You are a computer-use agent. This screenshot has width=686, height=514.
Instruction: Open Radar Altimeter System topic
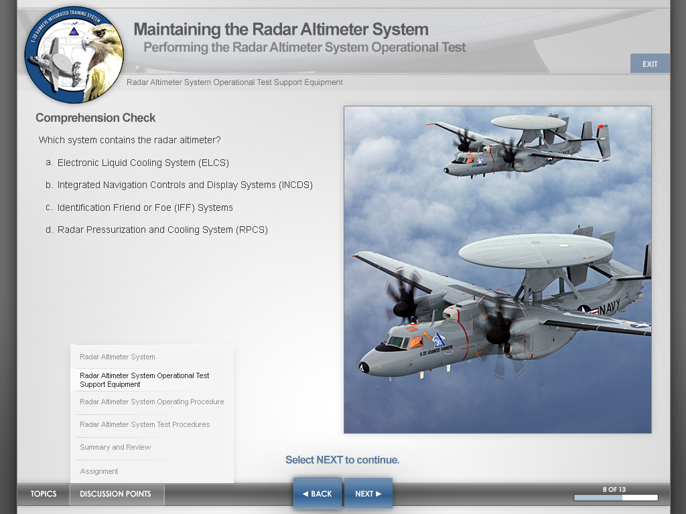pos(117,357)
